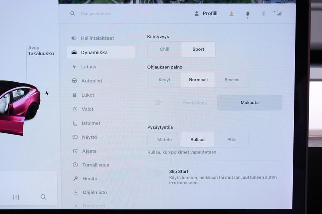Click the software update download icon
The width and height of the screenshot is (322, 214).
(x=231, y=14)
